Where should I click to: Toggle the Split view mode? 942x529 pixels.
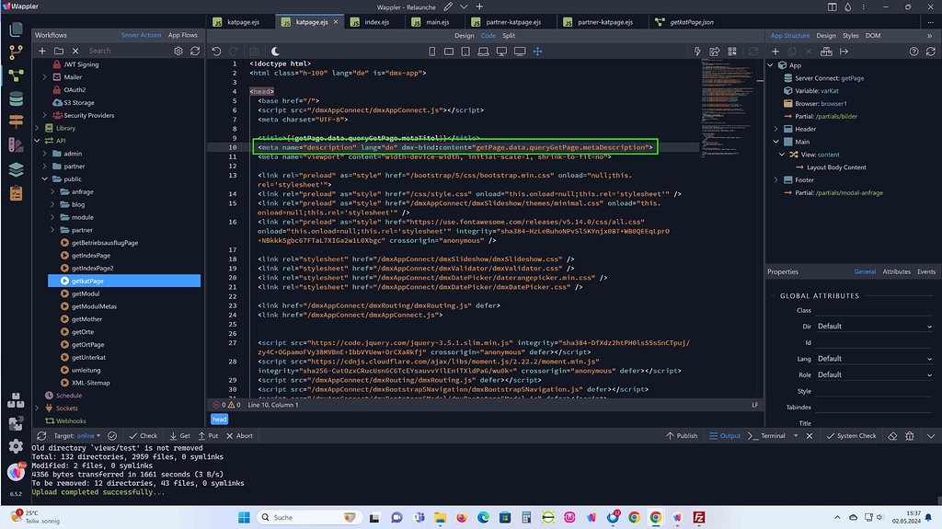click(509, 36)
